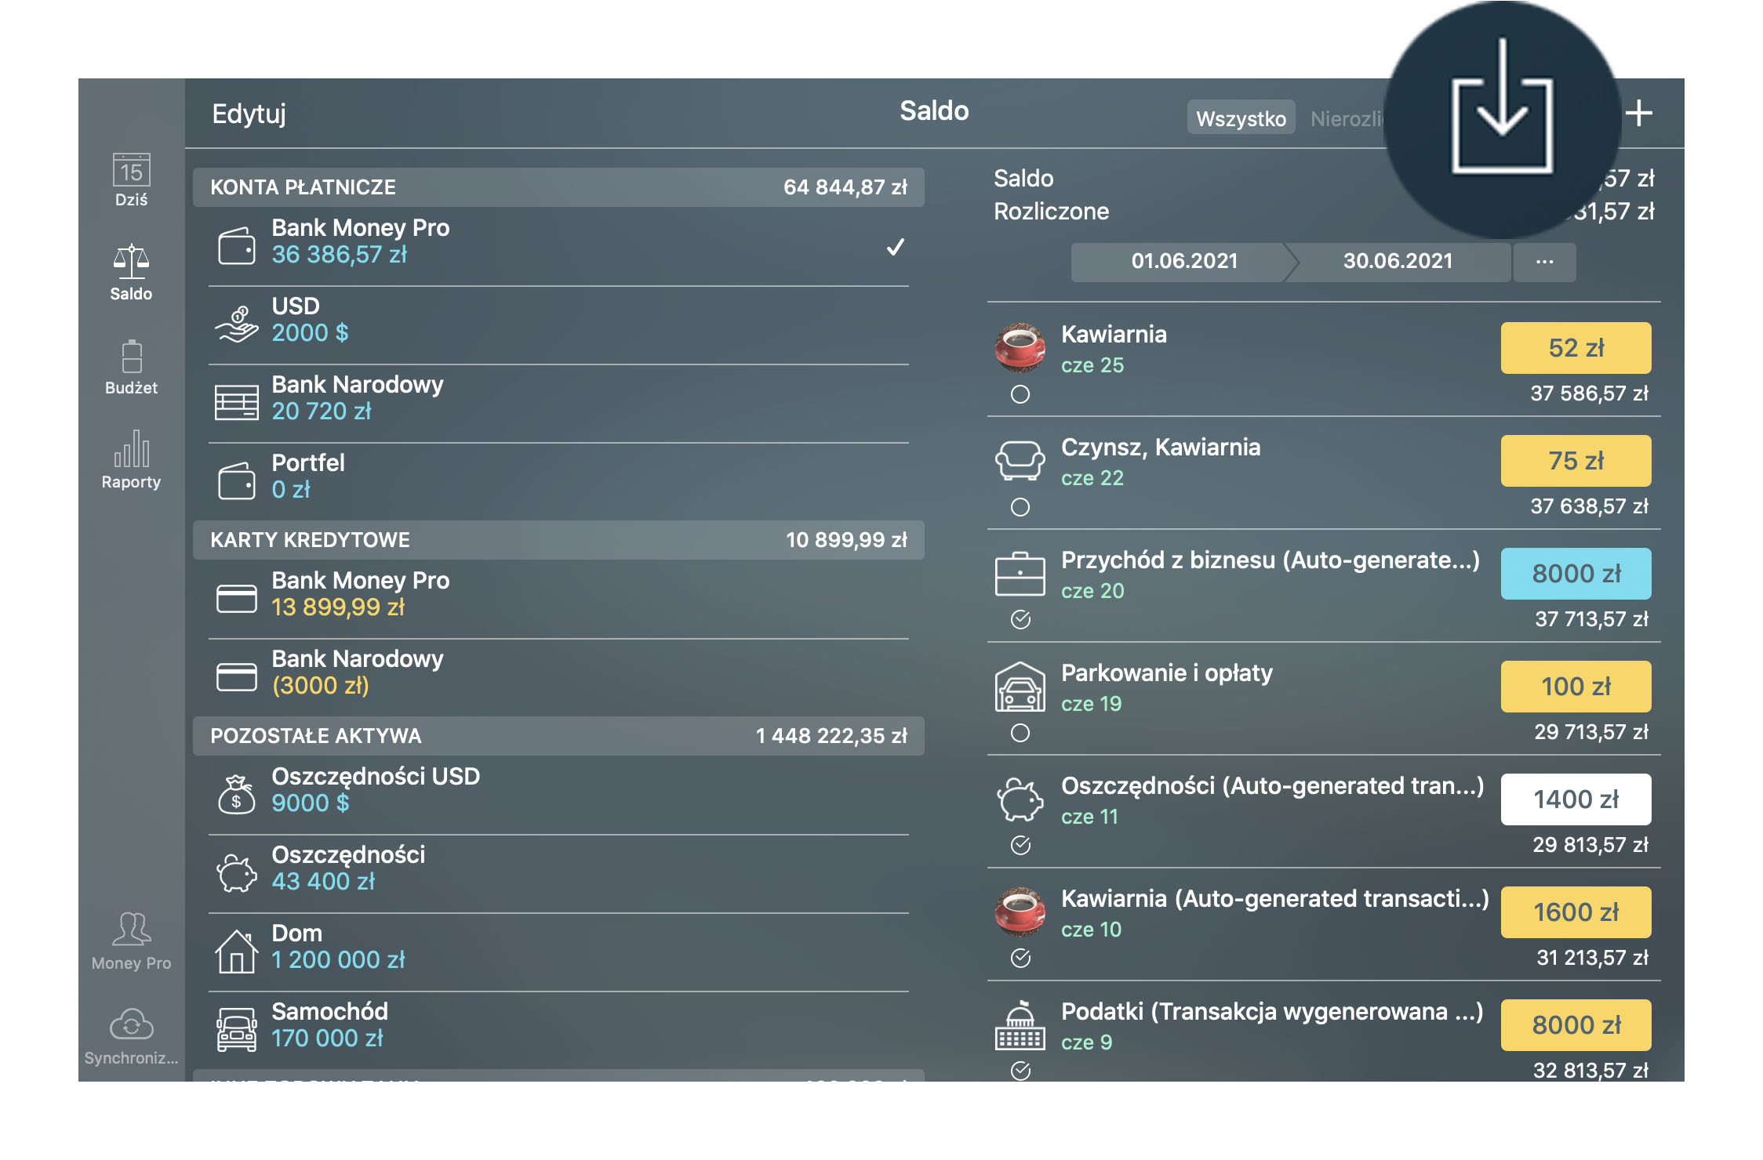This screenshot has height=1160, width=1763.
Task: Add a new transaction with plus
Action: click(x=1638, y=114)
